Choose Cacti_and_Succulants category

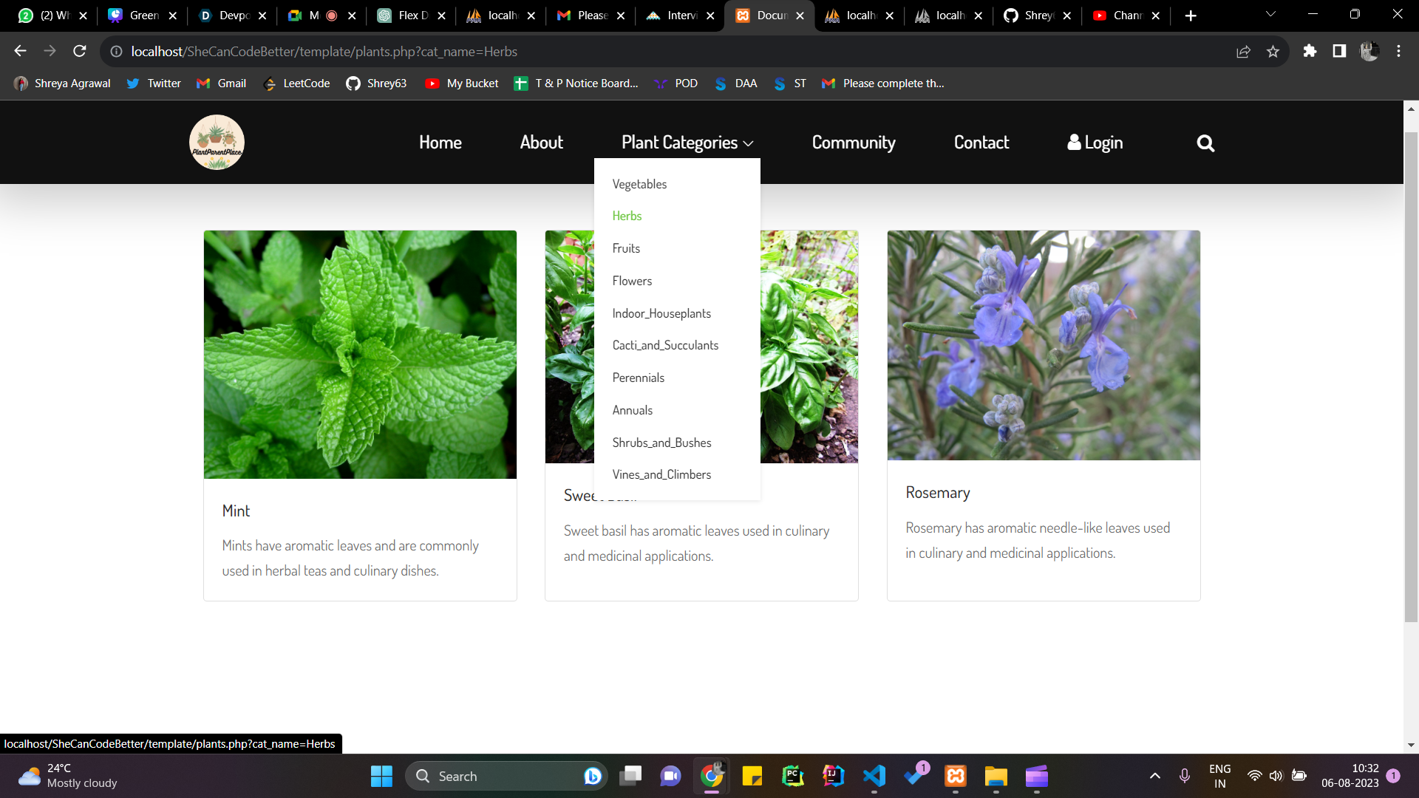pos(665,345)
